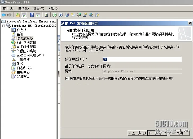
Task: Open the 疑难解答 troubleshooting node
Action: [23, 76]
